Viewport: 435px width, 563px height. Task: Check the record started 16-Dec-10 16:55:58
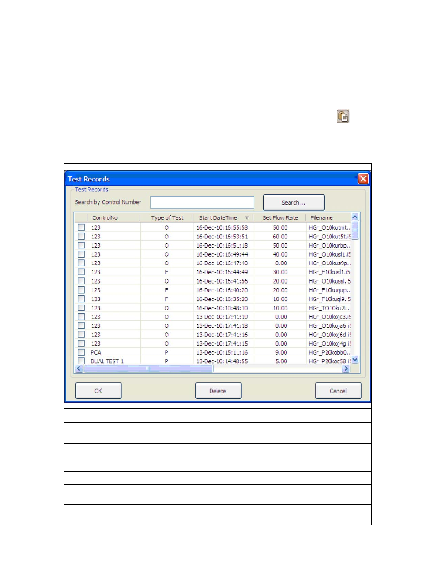coord(81,227)
